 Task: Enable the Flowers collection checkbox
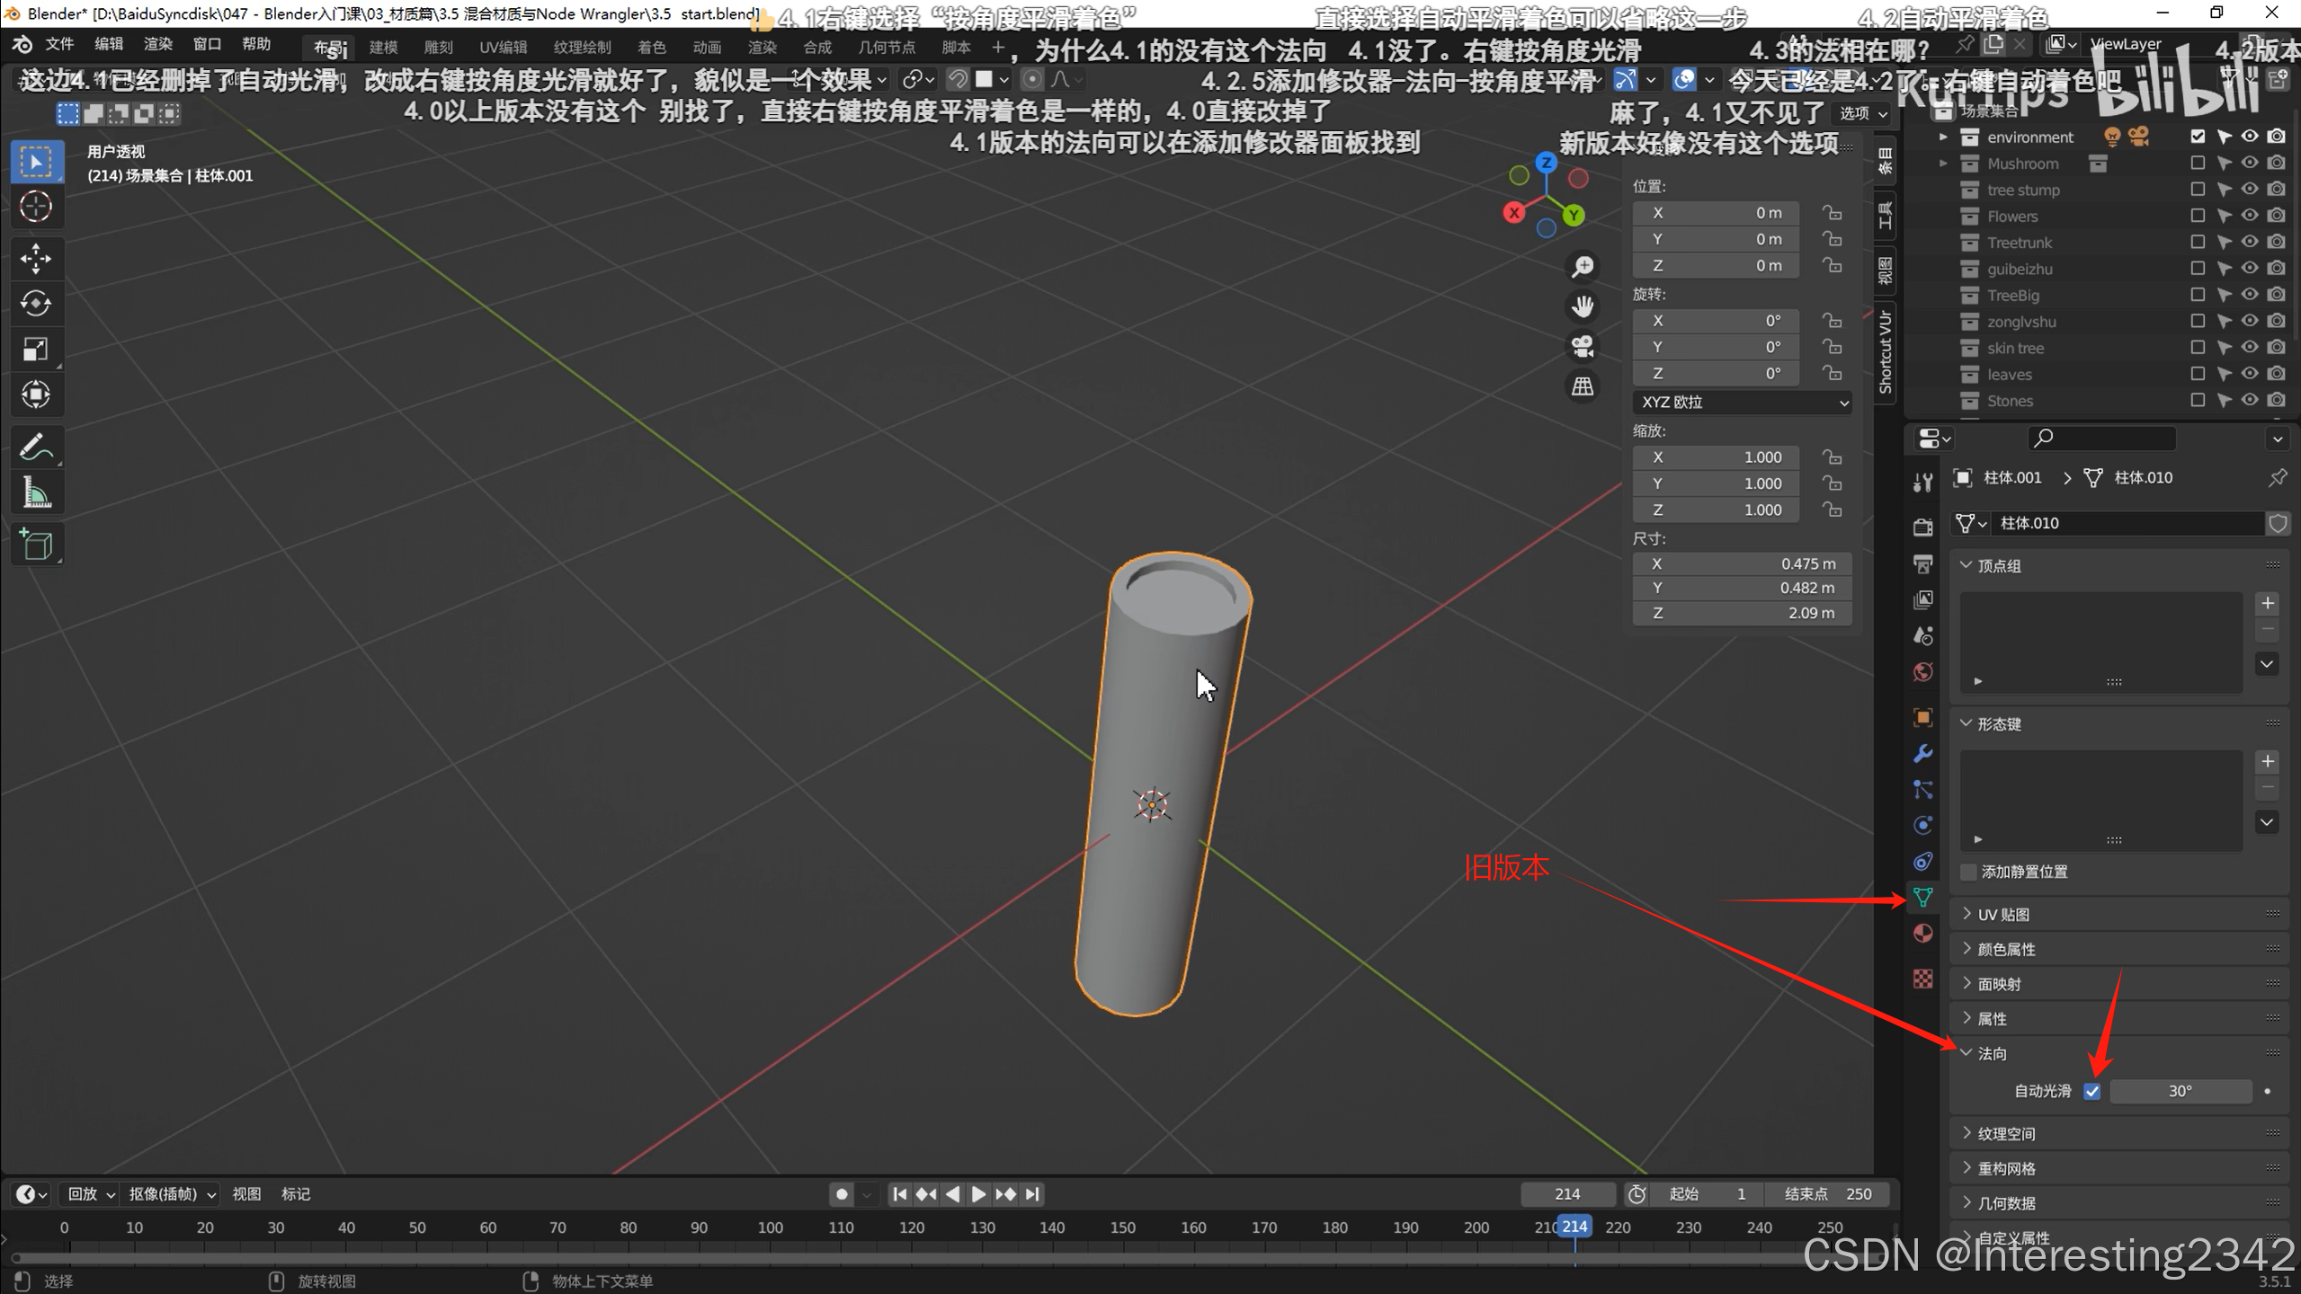[x=2197, y=216]
